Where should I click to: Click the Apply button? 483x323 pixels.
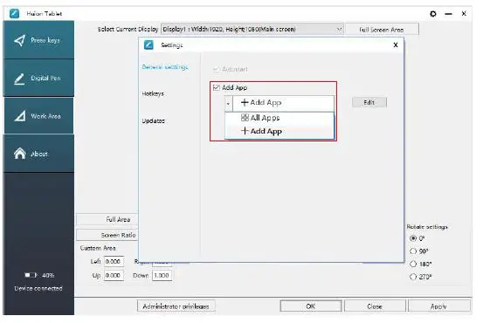coord(439,306)
